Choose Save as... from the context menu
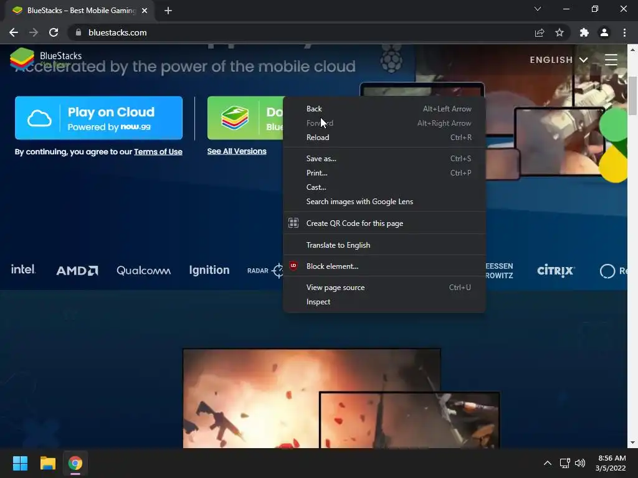This screenshot has width=638, height=478. (384, 159)
